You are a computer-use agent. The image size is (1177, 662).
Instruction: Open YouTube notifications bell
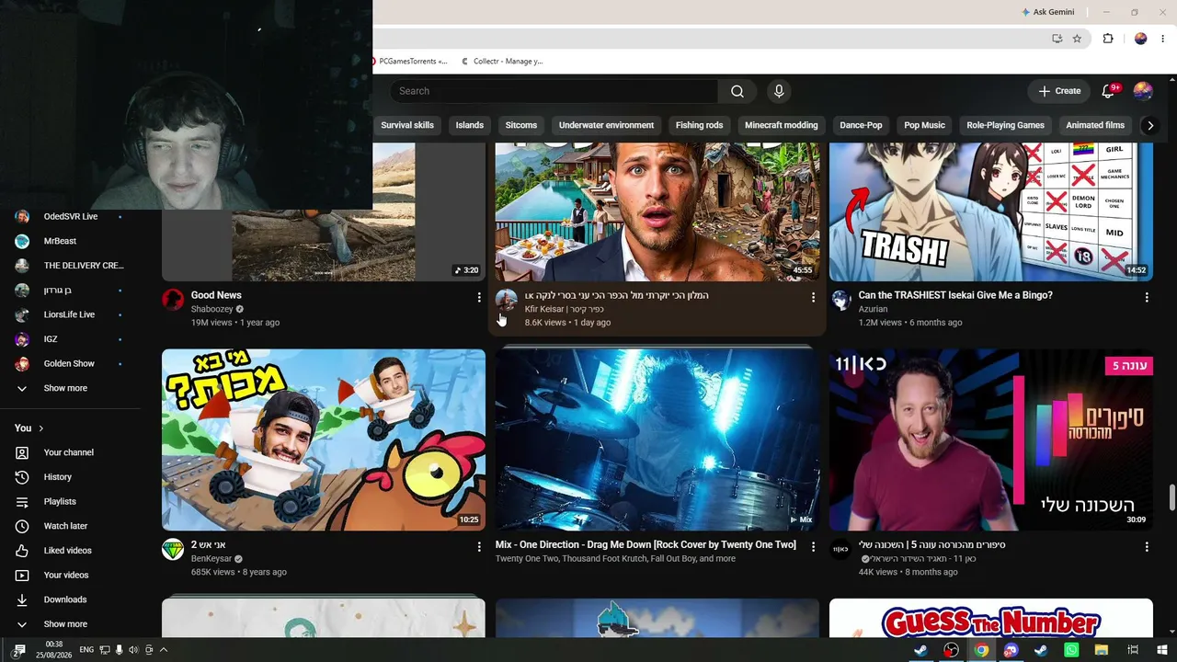click(x=1108, y=91)
